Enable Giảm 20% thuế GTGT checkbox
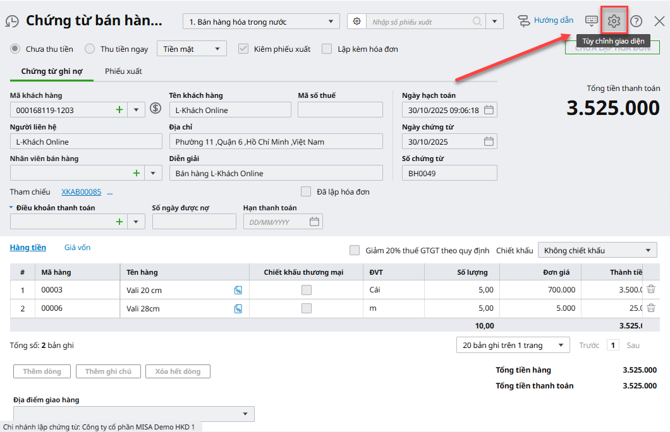Image resolution: width=670 pixels, height=432 pixels. (x=355, y=250)
